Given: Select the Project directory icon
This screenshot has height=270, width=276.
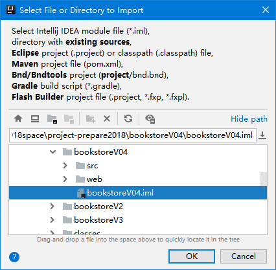Looking at the screenshot, I should tap(52, 118).
